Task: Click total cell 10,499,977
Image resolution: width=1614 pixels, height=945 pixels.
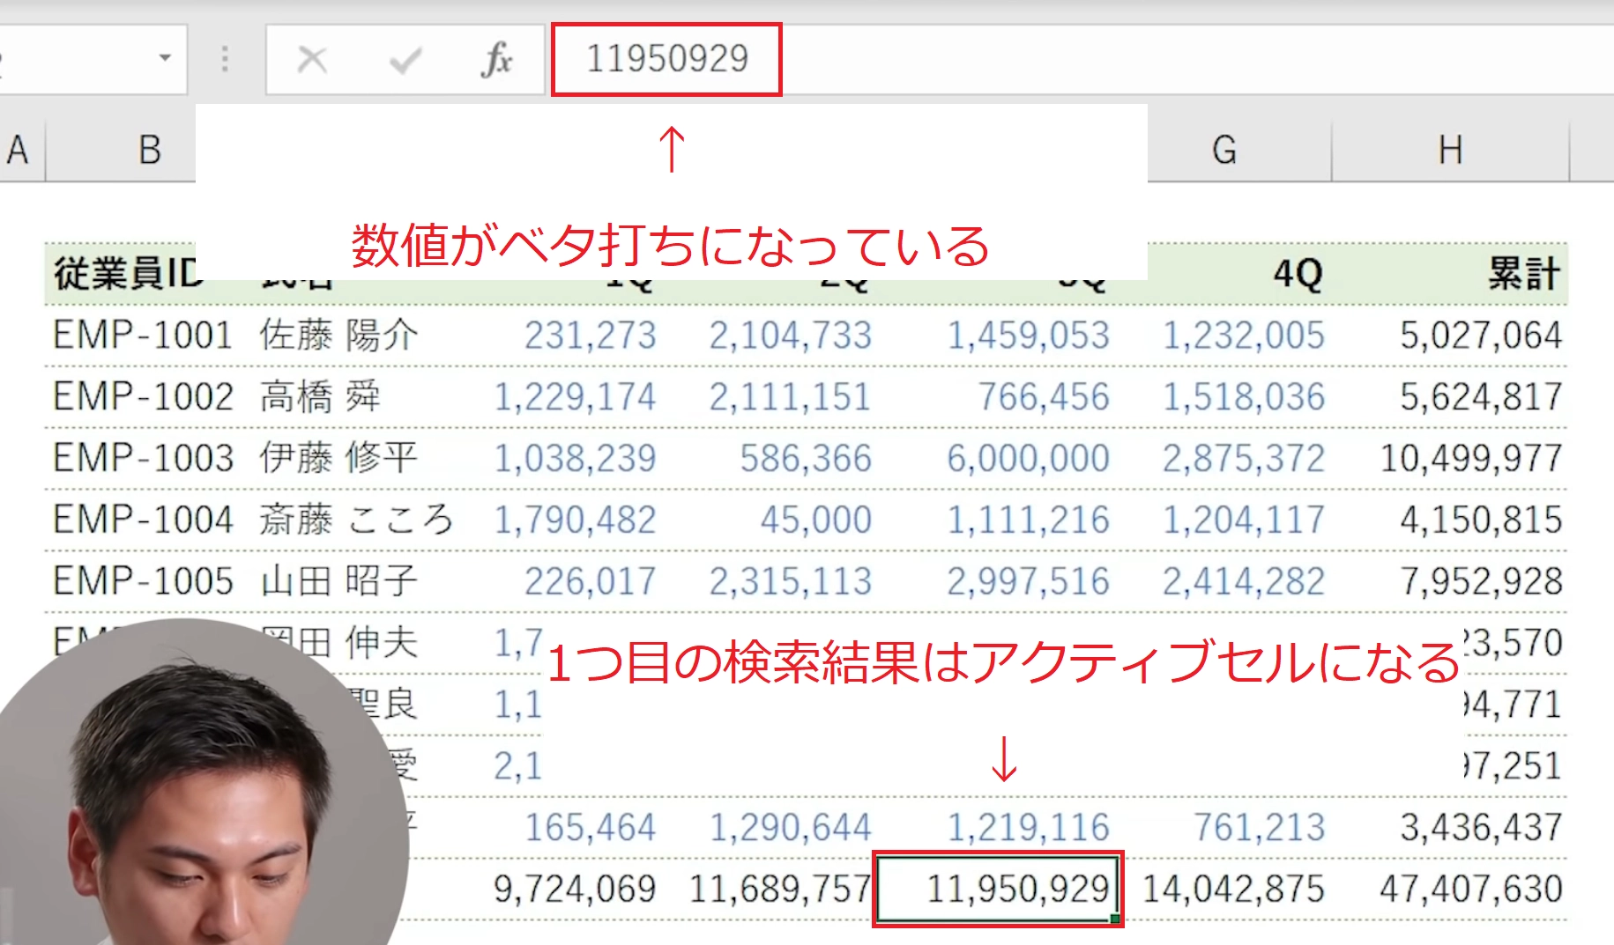Action: (x=1471, y=458)
